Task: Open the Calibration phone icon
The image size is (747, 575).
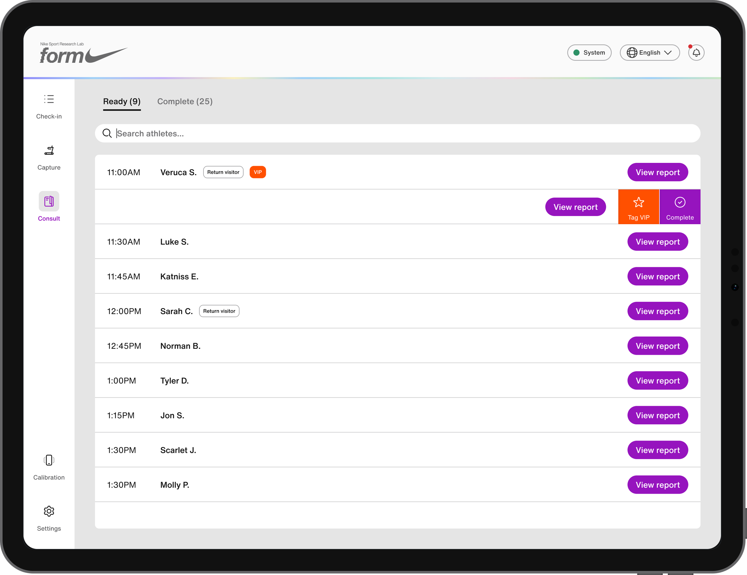Action: [49, 460]
